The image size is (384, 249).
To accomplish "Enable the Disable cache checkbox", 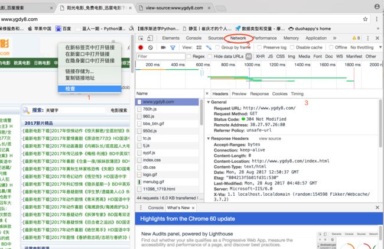I will [292, 47].
